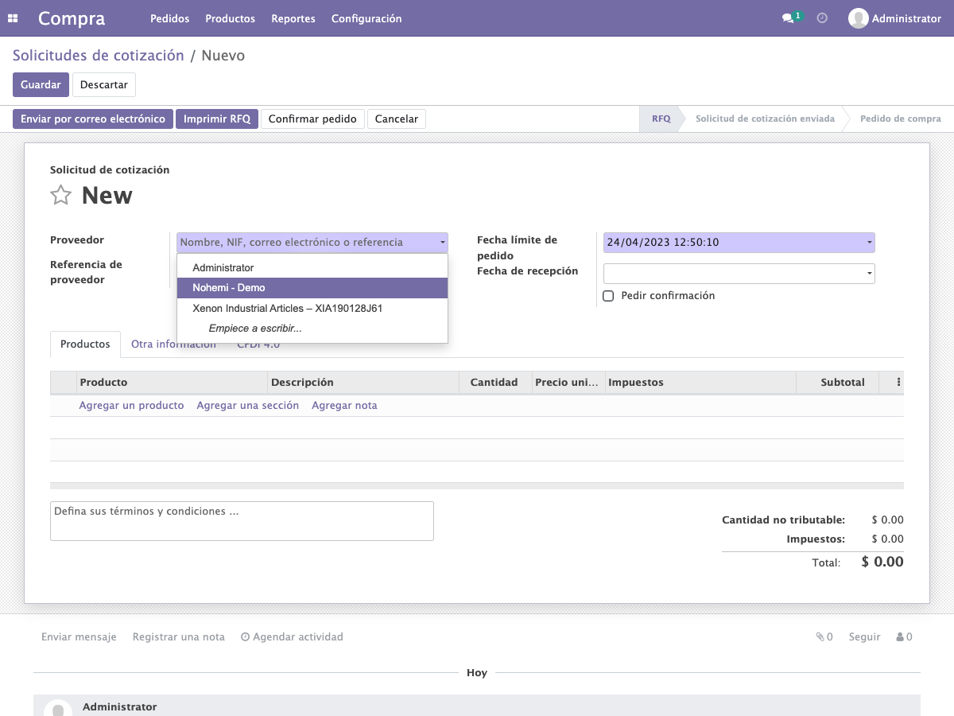954x716 pixels.
Task: Click the terms and conditions text area
Action: (x=242, y=521)
